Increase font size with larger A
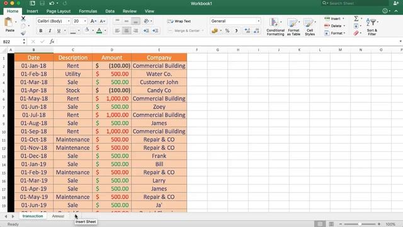Screen dimensions: 403x227 (93, 21)
